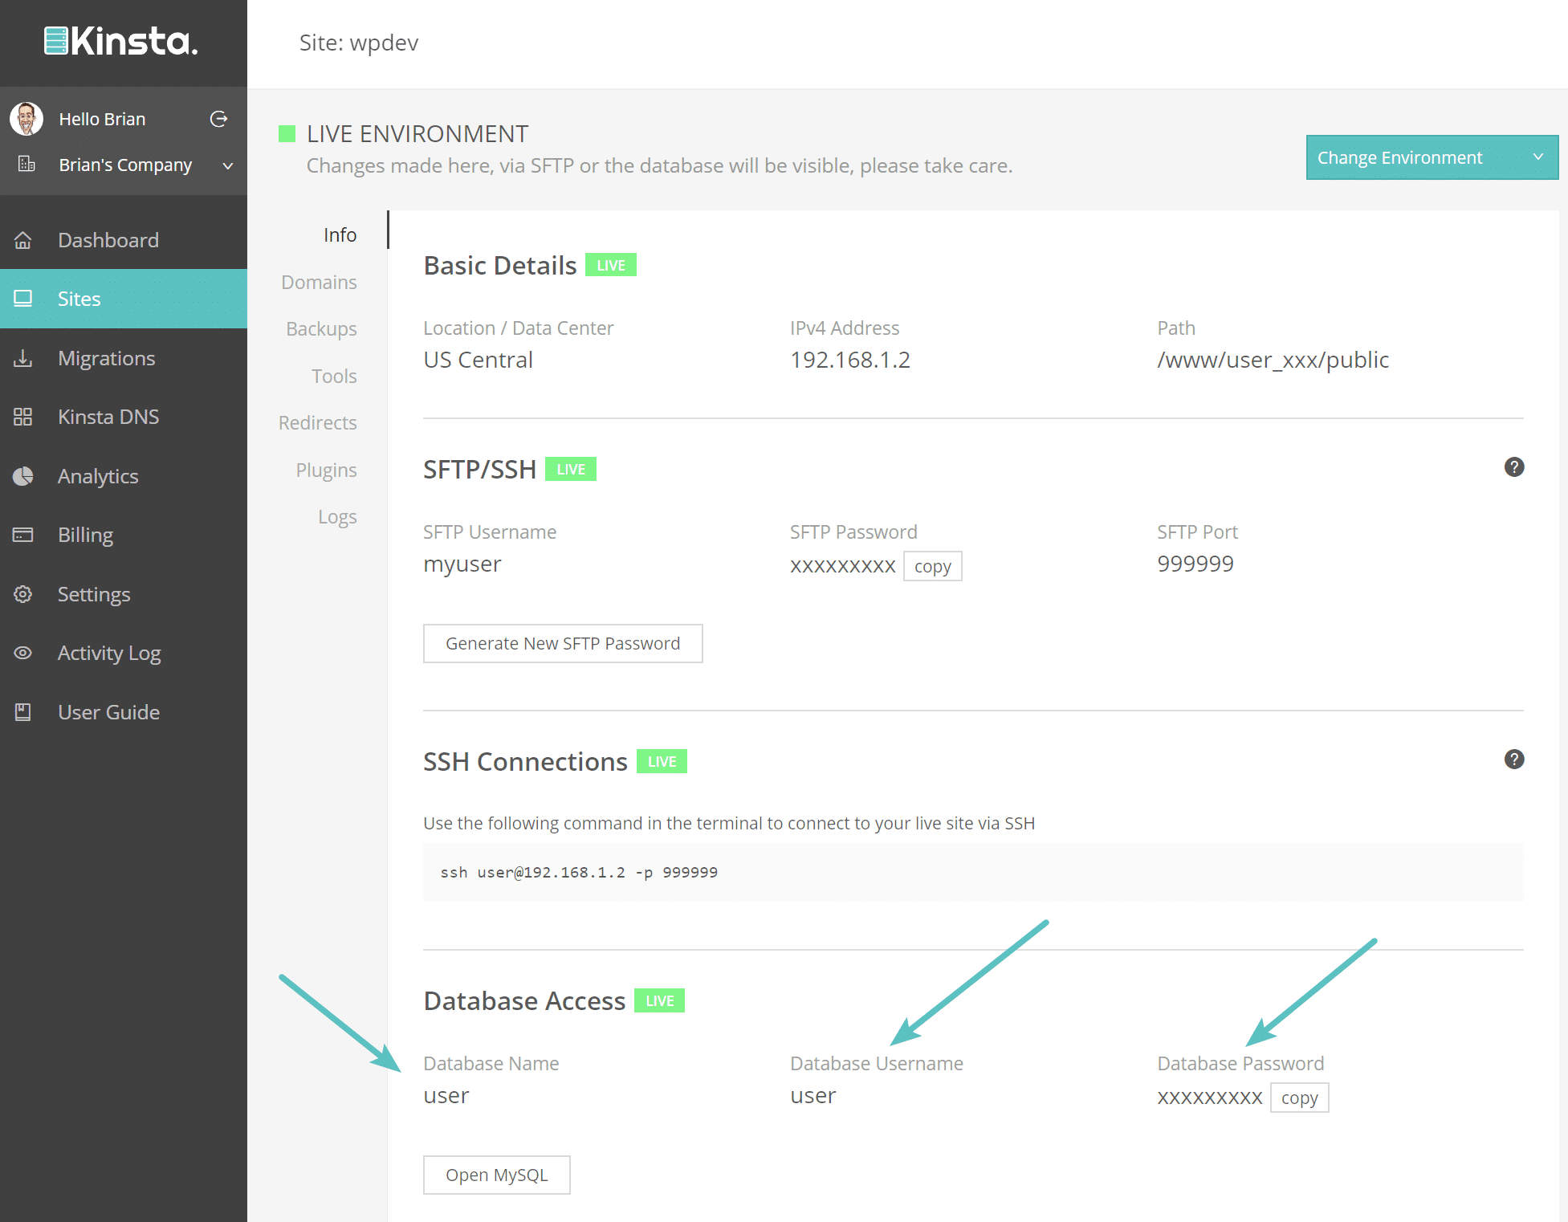Copy the database password
The width and height of the screenshot is (1568, 1222).
[x=1298, y=1098]
